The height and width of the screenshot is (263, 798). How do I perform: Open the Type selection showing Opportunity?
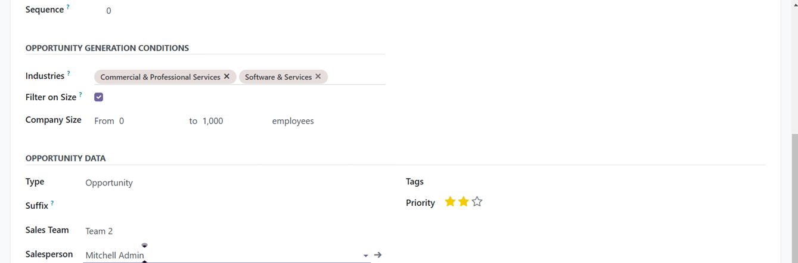[x=228, y=183]
